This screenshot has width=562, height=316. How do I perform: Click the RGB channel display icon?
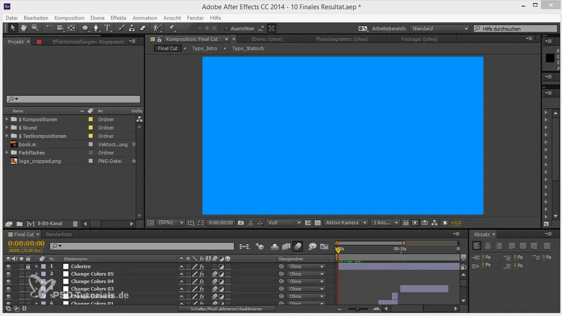click(260, 223)
